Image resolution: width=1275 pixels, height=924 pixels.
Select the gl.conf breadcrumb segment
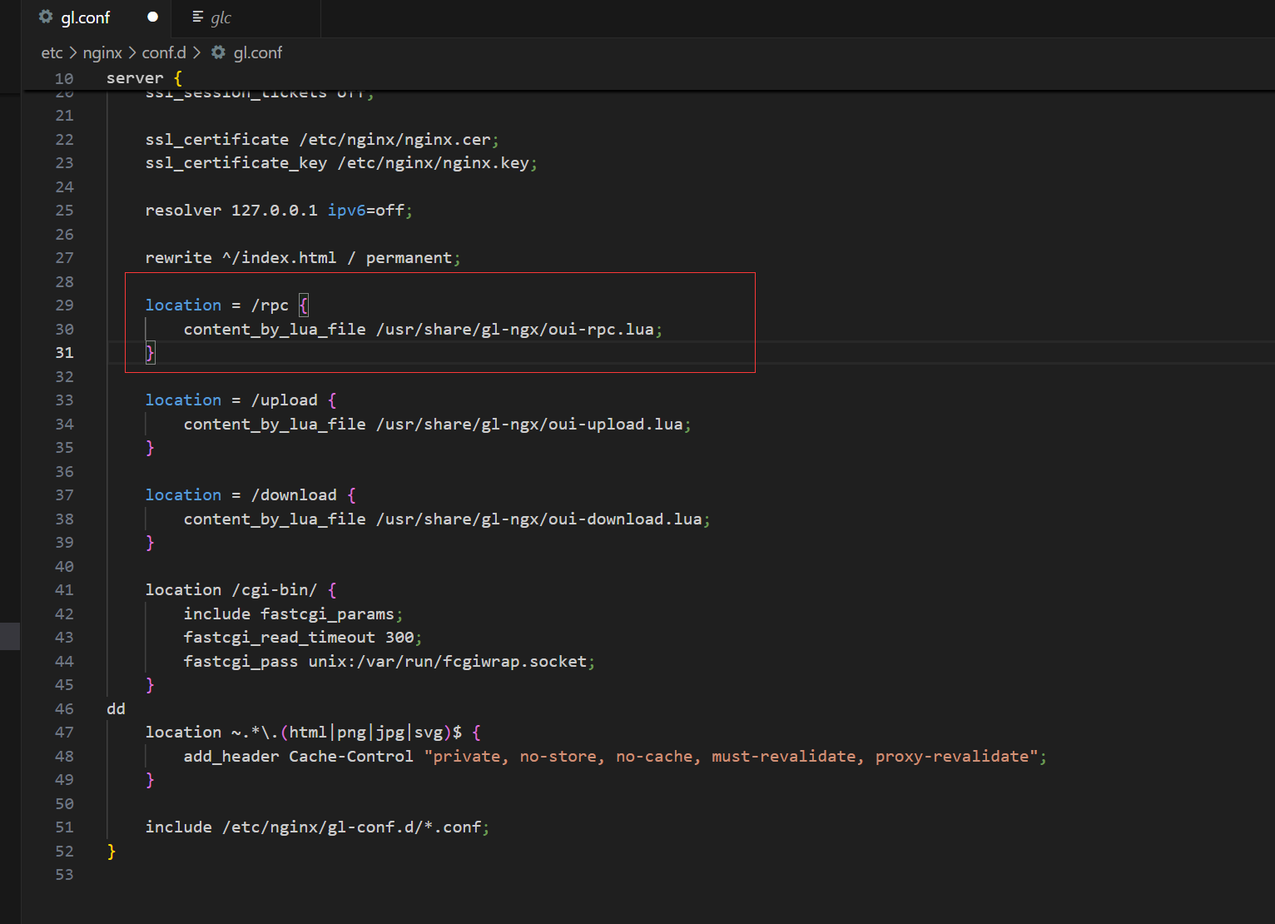point(258,52)
